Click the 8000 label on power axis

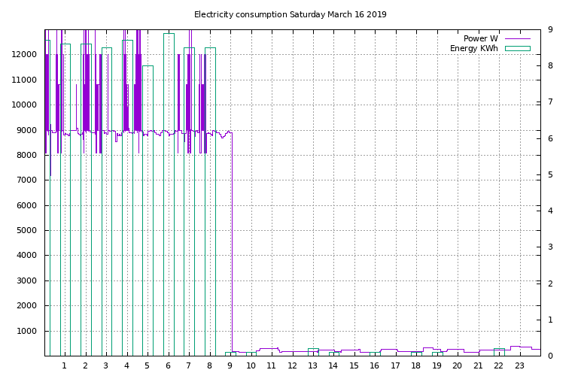27,155
